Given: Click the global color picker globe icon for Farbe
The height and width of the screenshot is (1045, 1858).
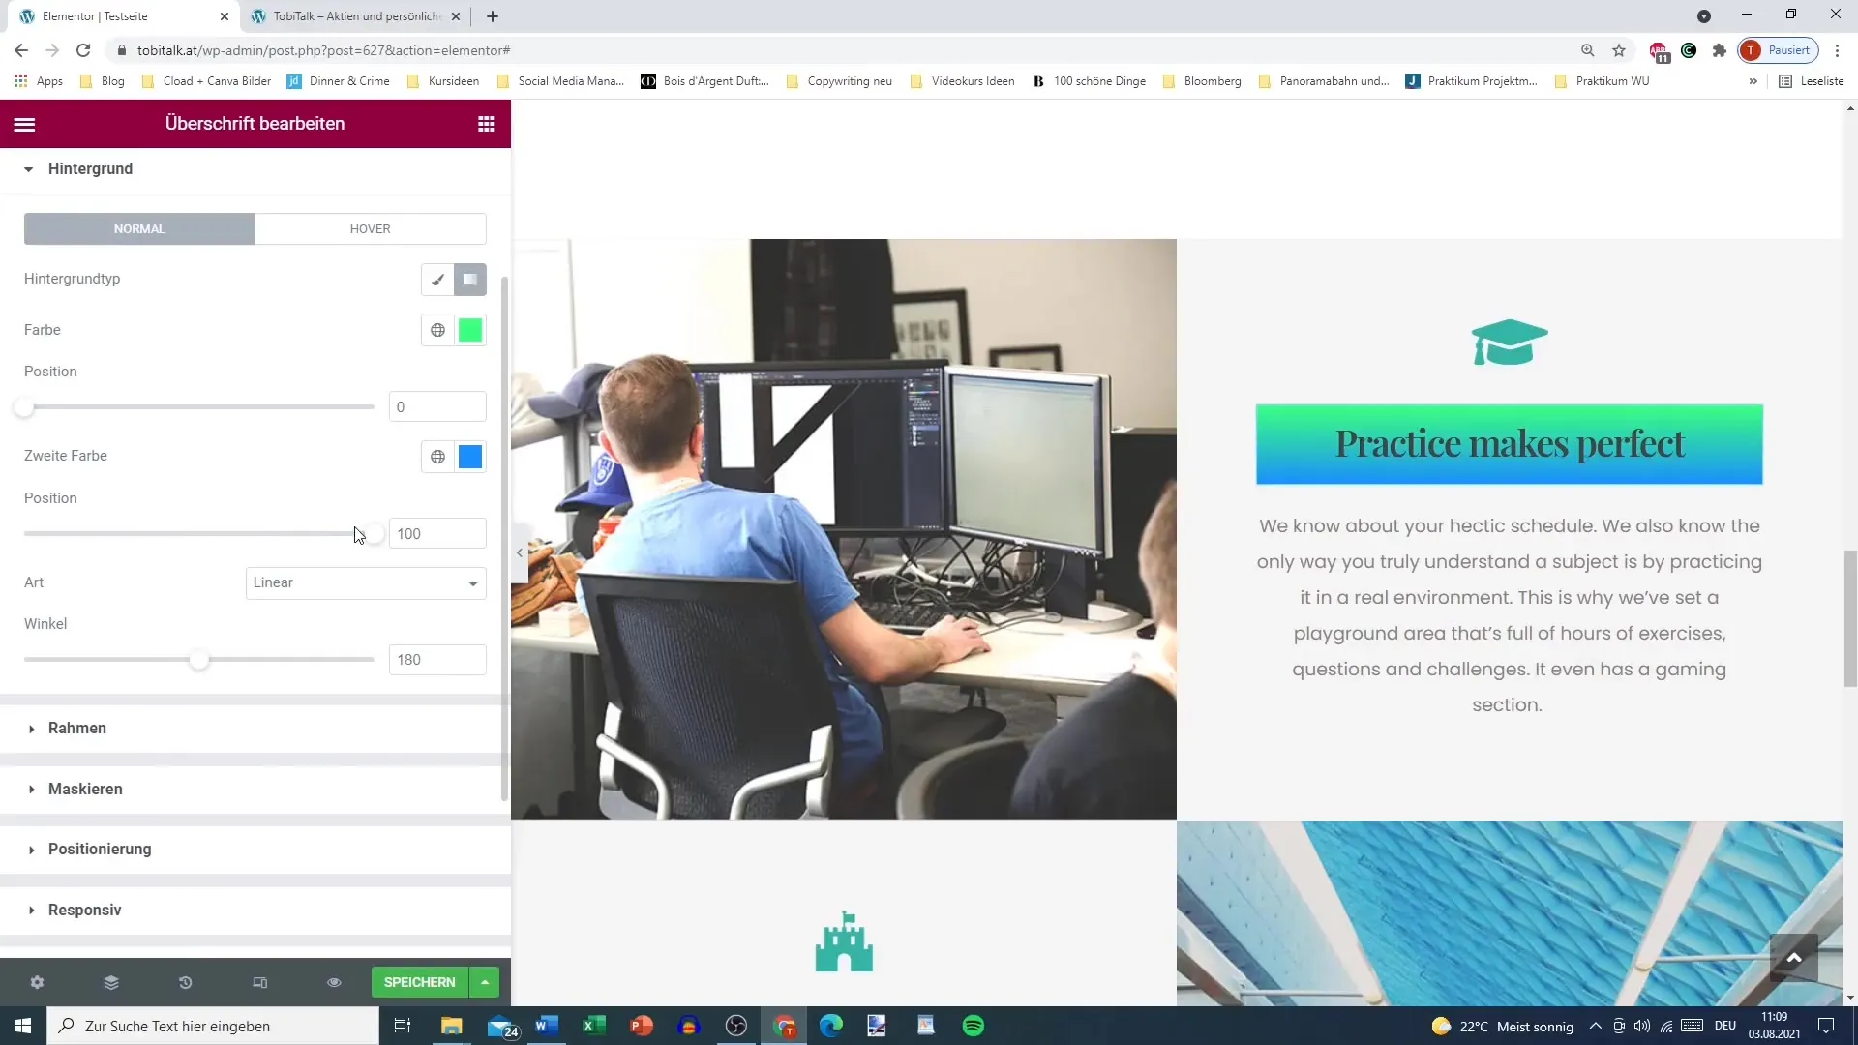Looking at the screenshot, I should (x=437, y=331).
